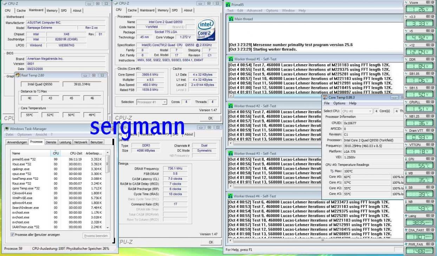Open the Options menu in Core Temp
Image resolution: width=437 pixels, height=256 pixels.
339,103
